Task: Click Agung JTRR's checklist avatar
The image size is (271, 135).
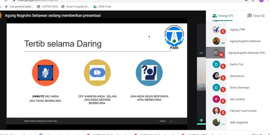Action: pos(216,30)
